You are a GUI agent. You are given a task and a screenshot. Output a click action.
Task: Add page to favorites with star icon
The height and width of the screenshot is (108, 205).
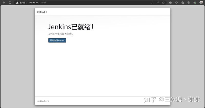[x=163, y=3]
